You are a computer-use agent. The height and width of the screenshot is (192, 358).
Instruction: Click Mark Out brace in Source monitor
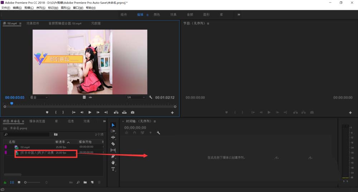coord(63,112)
